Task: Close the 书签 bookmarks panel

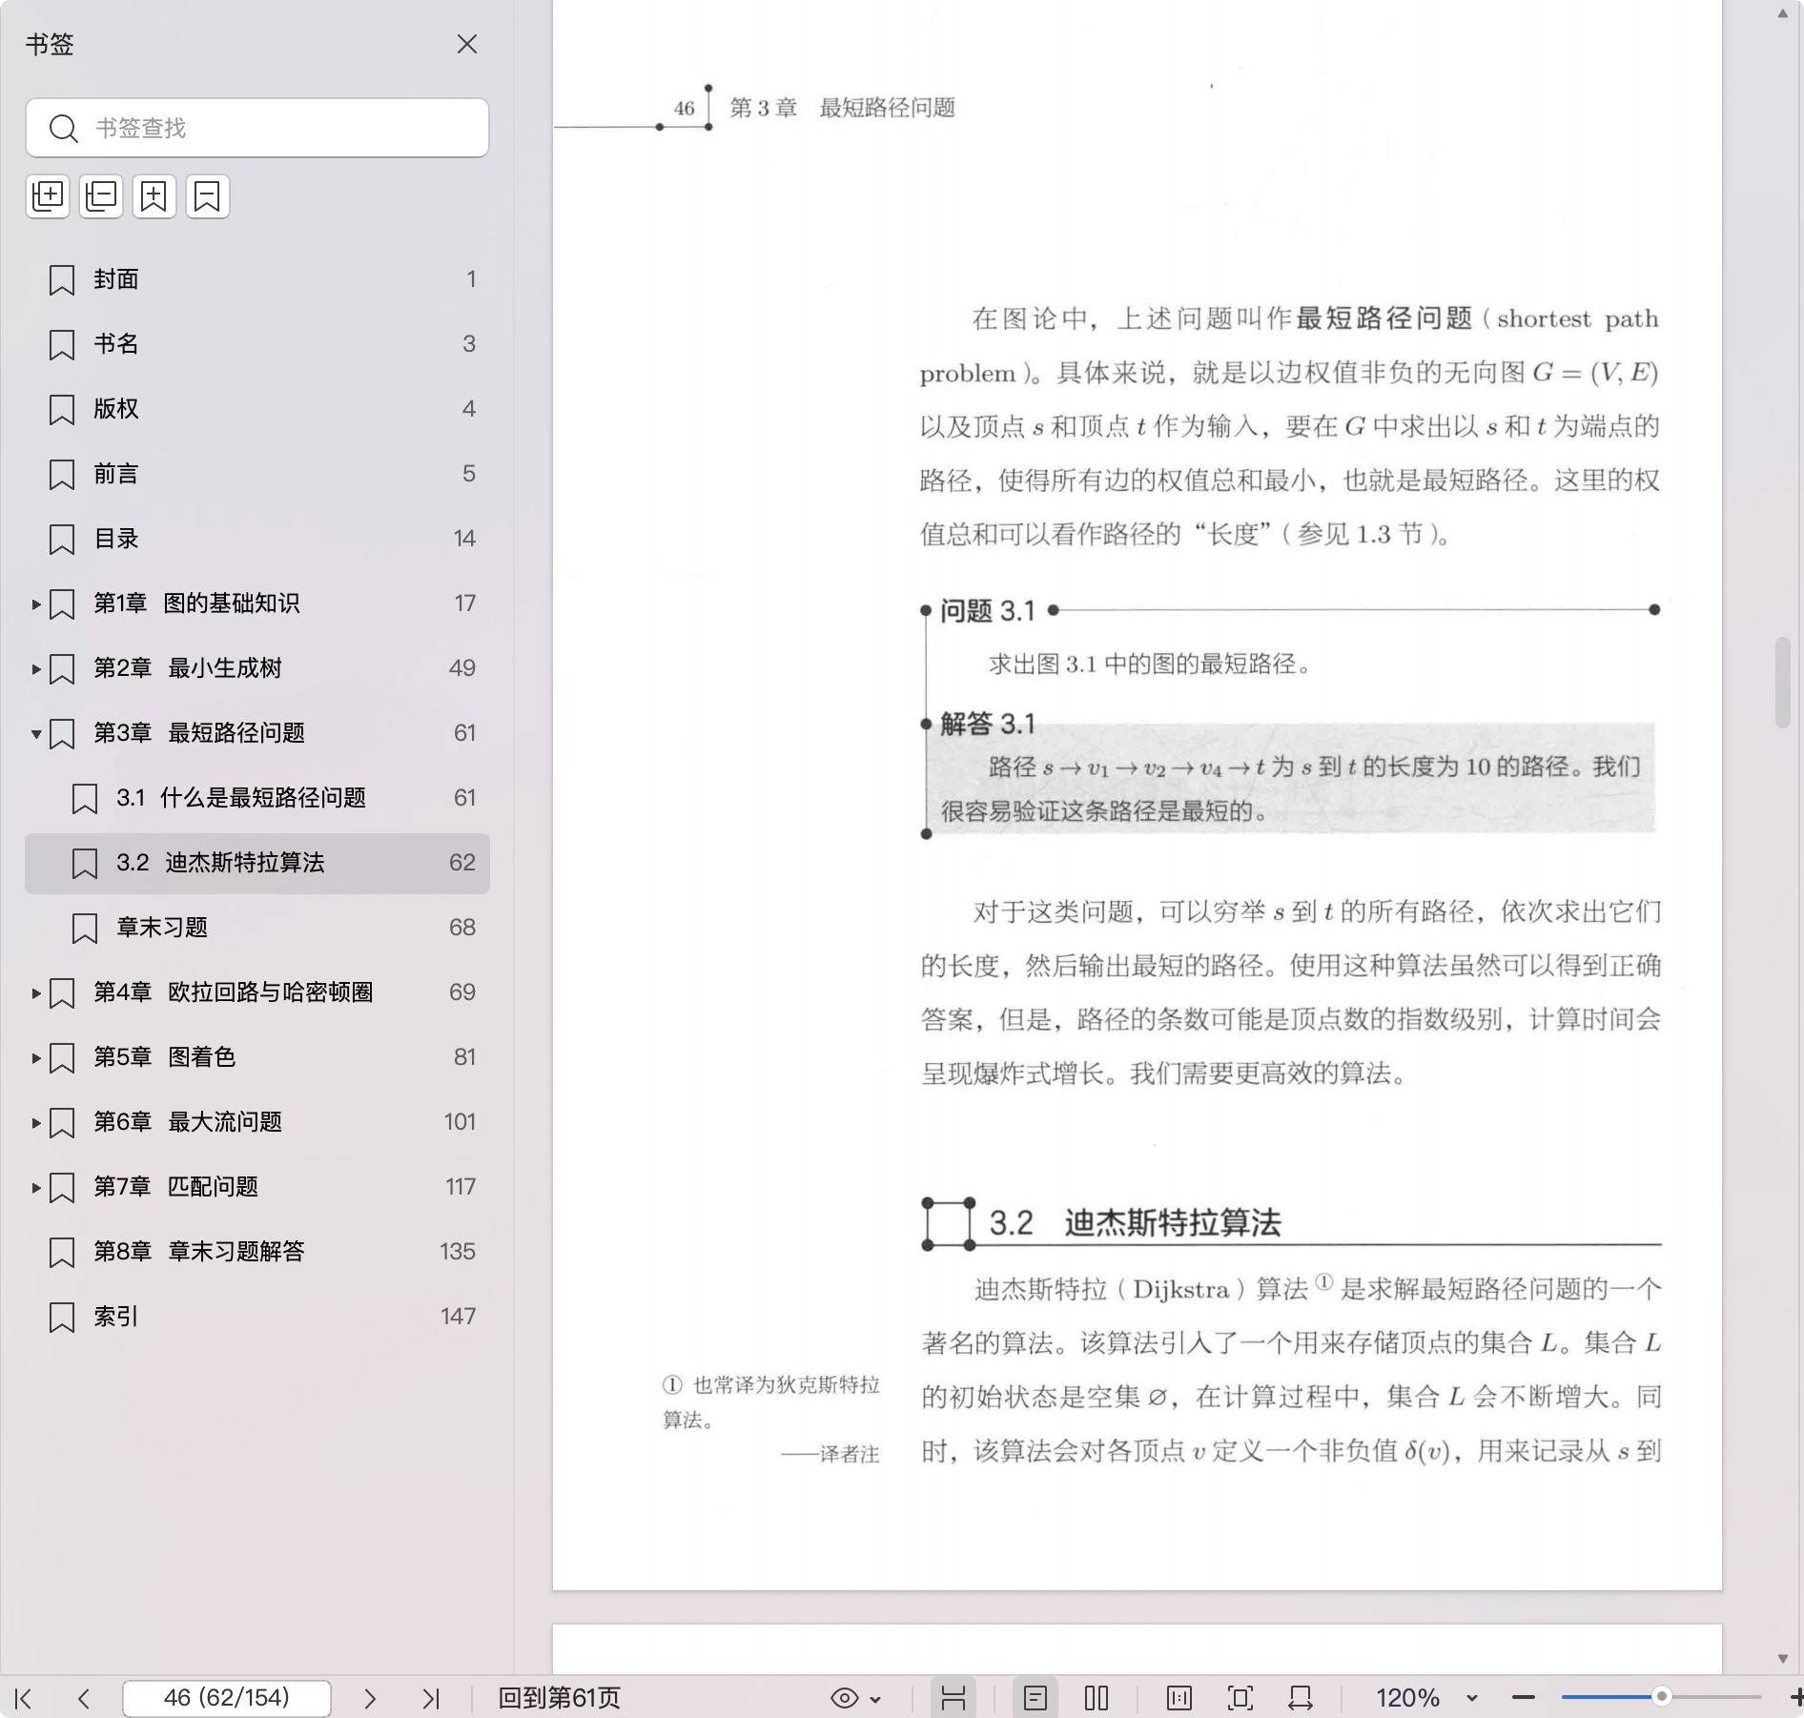Action: 466,45
